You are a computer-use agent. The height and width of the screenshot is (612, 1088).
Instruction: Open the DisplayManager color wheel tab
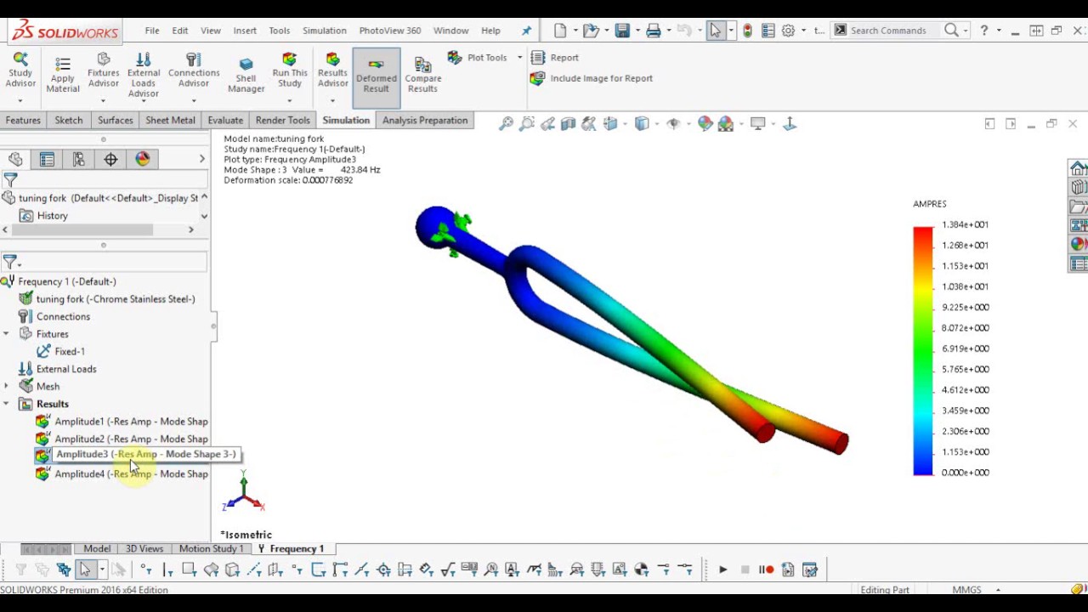click(142, 160)
